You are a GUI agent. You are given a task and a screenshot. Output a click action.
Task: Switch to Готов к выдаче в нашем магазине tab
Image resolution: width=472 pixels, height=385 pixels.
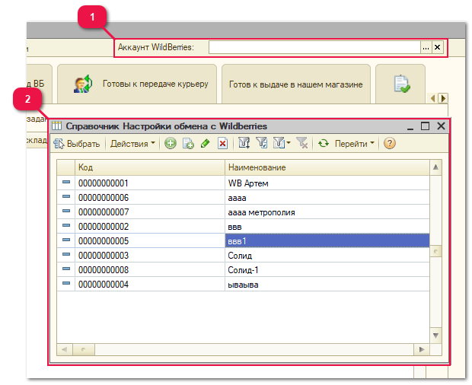pyautogui.click(x=296, y=84)
